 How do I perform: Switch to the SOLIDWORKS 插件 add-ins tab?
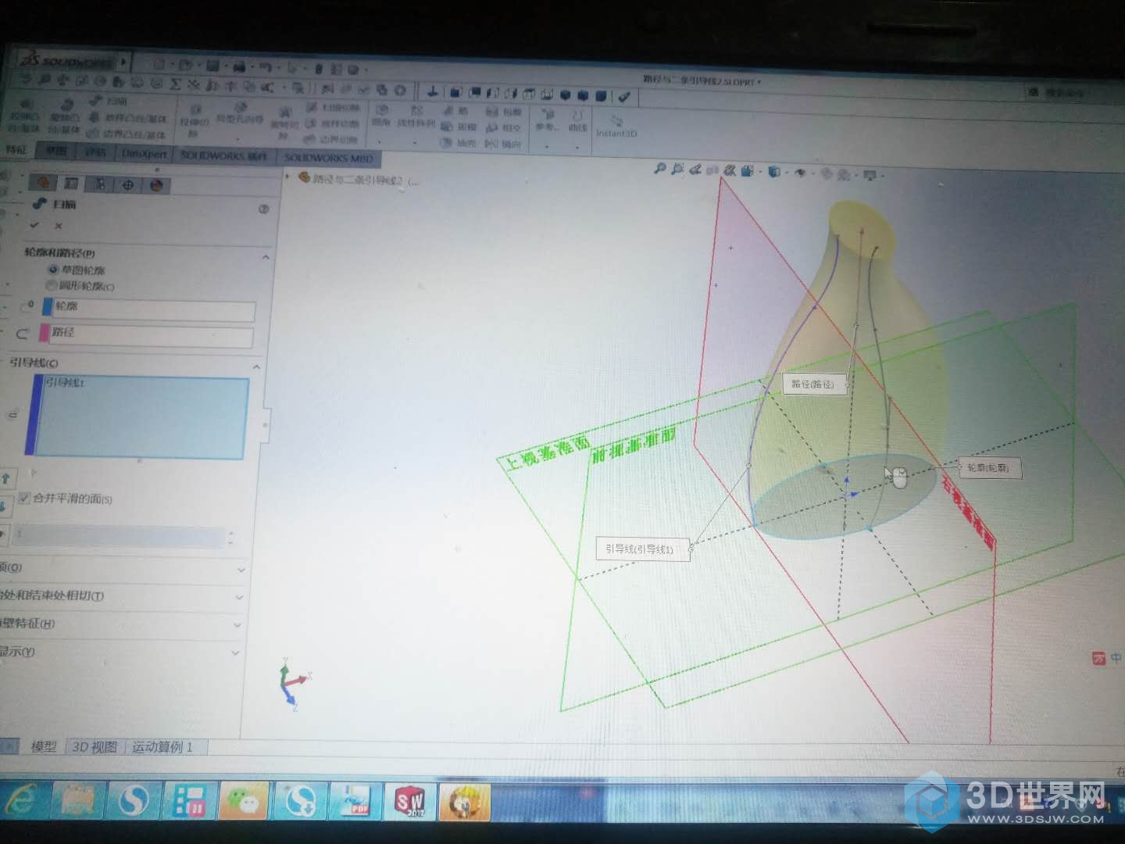pyautogui.click(x=223, y=156)
